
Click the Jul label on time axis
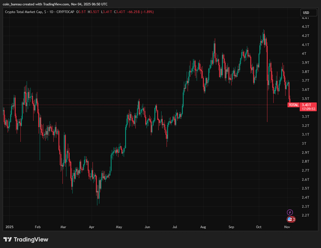[x=175, y=227]
